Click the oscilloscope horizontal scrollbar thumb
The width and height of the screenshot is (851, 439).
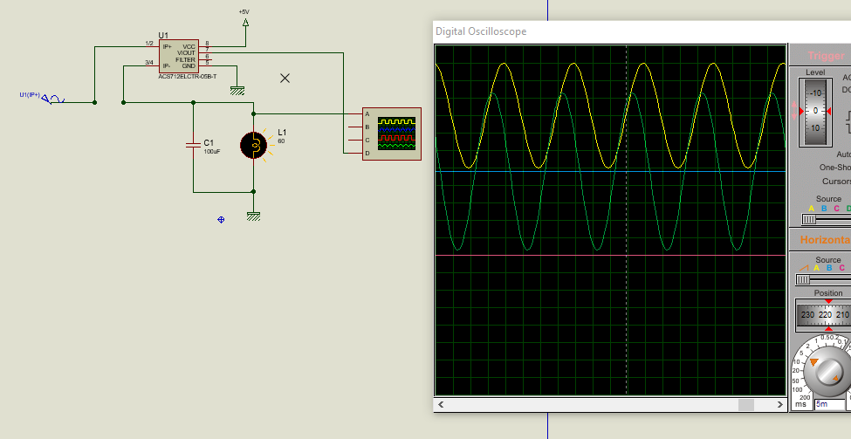pos(745,405)
